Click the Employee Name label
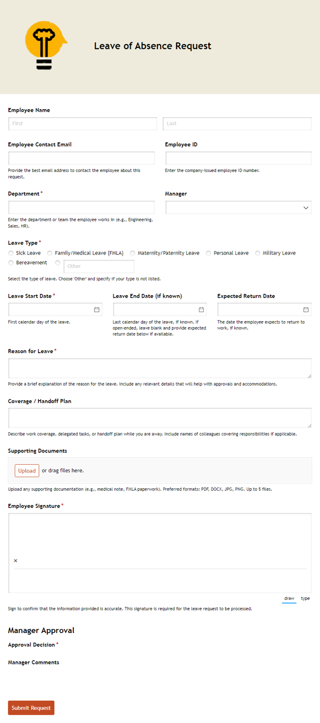Viewport: 320px width, 723px height. click(x=29, y=110)
